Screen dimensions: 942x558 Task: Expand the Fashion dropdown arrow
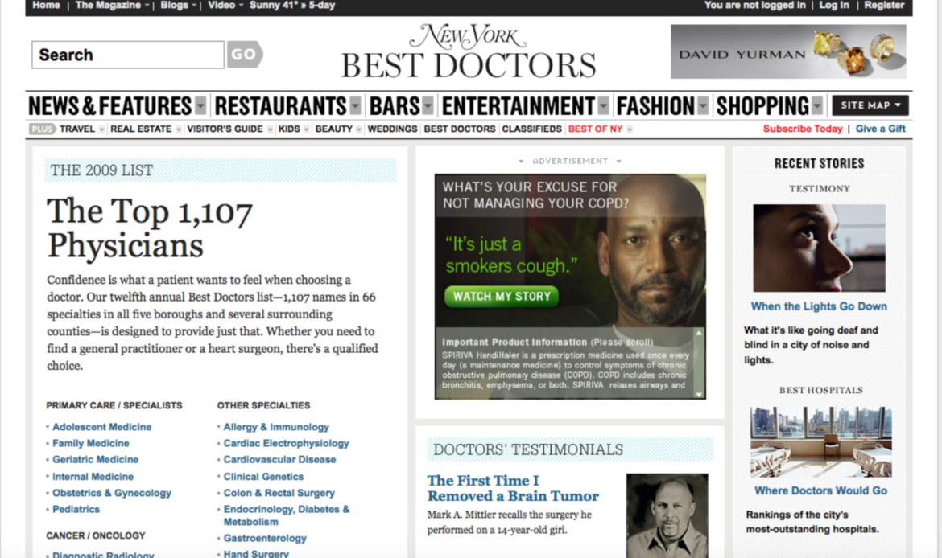(x=703, y=106)
